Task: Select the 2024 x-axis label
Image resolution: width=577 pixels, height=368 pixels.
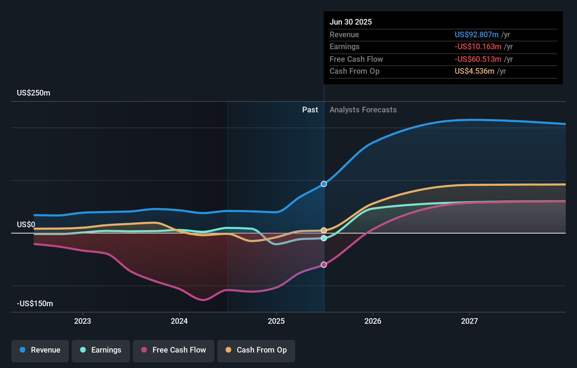Action: click(x=179, y=321)
